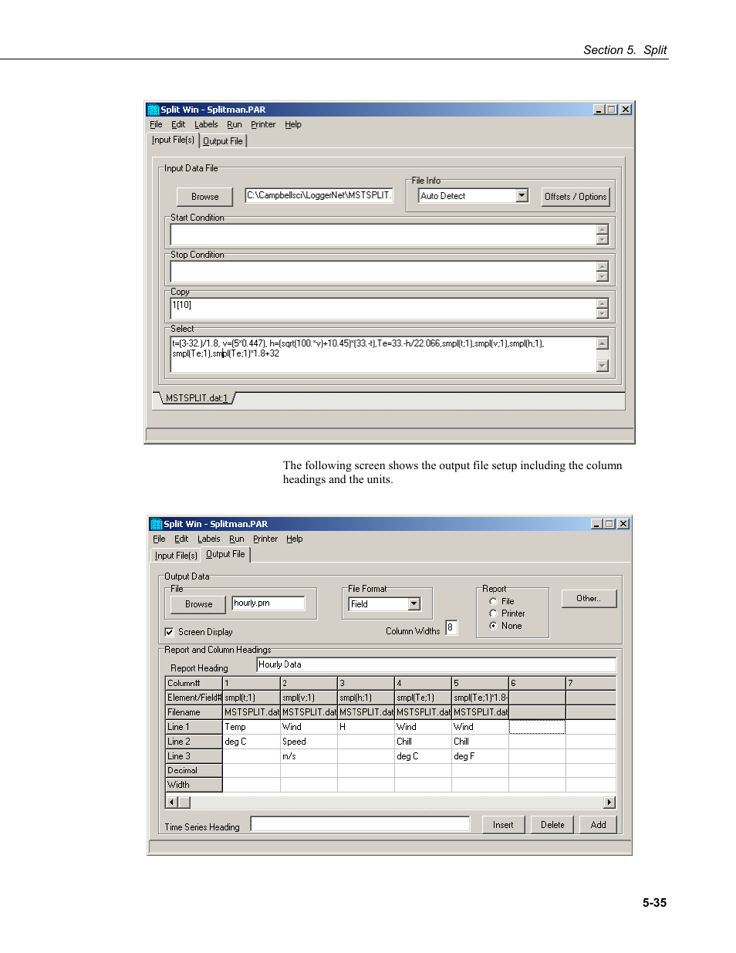Open Printer menu in lower window
This screenshot has height=953, width=736.
265,539
